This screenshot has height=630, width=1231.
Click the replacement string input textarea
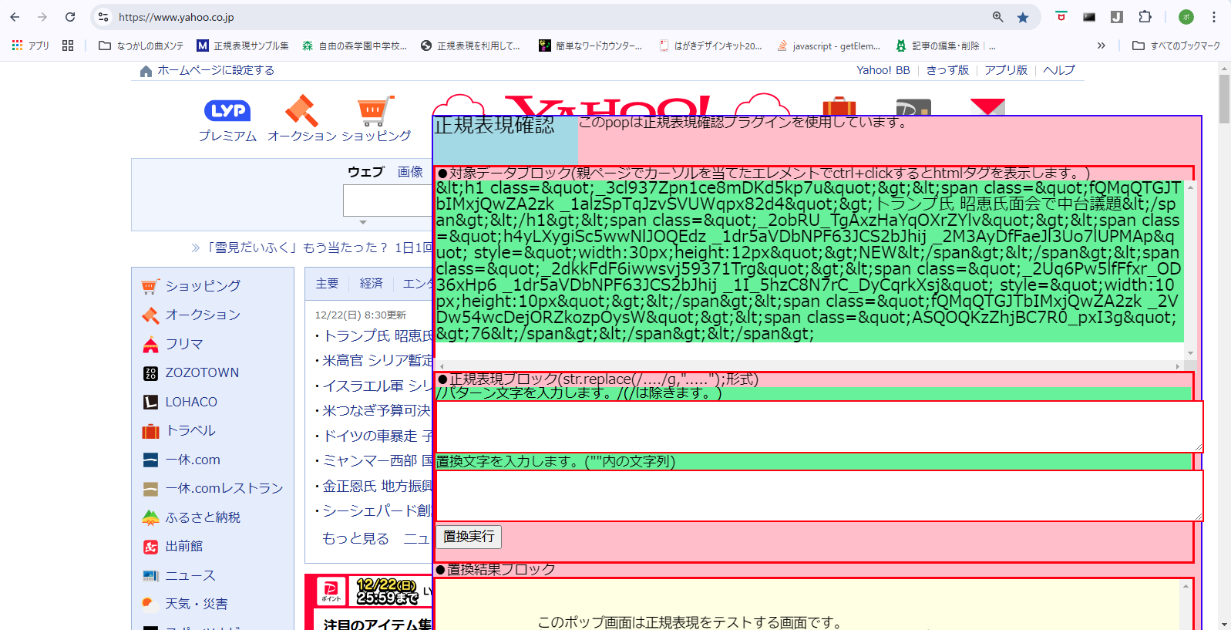(819, 496)
